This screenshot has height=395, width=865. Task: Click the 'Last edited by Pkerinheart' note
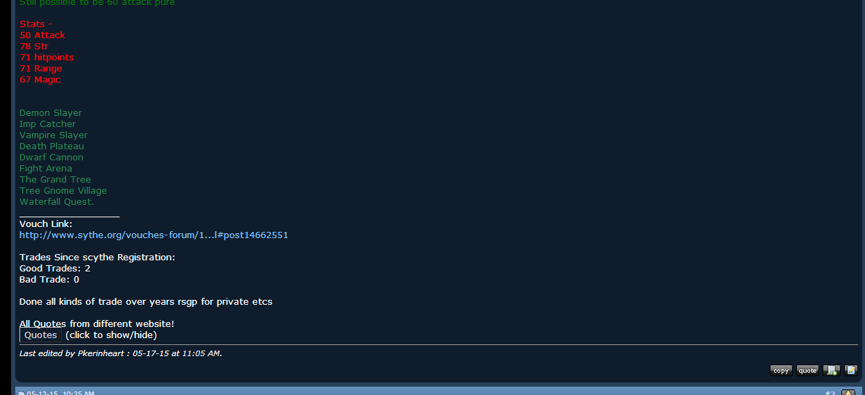[x=121, y=353]
